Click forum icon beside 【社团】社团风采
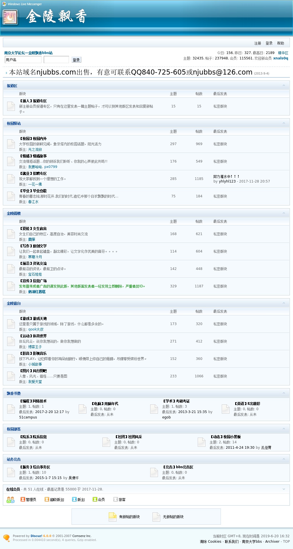Viewport: 293px width, 549px height. [x=106, y=442]
